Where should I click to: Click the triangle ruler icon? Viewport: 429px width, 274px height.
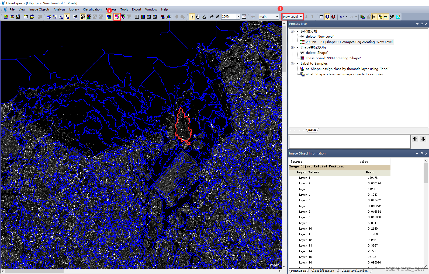pos(398,17)
